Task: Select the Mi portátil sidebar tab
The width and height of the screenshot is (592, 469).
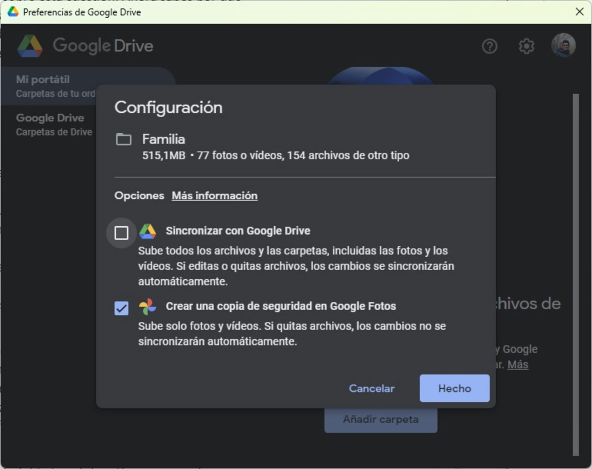Action: click(49, 86)
